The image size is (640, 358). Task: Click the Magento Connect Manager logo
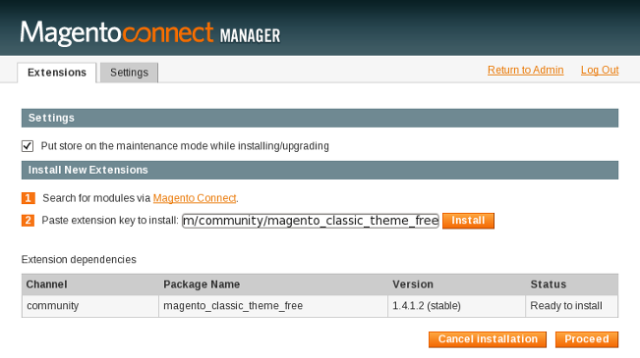150,33
